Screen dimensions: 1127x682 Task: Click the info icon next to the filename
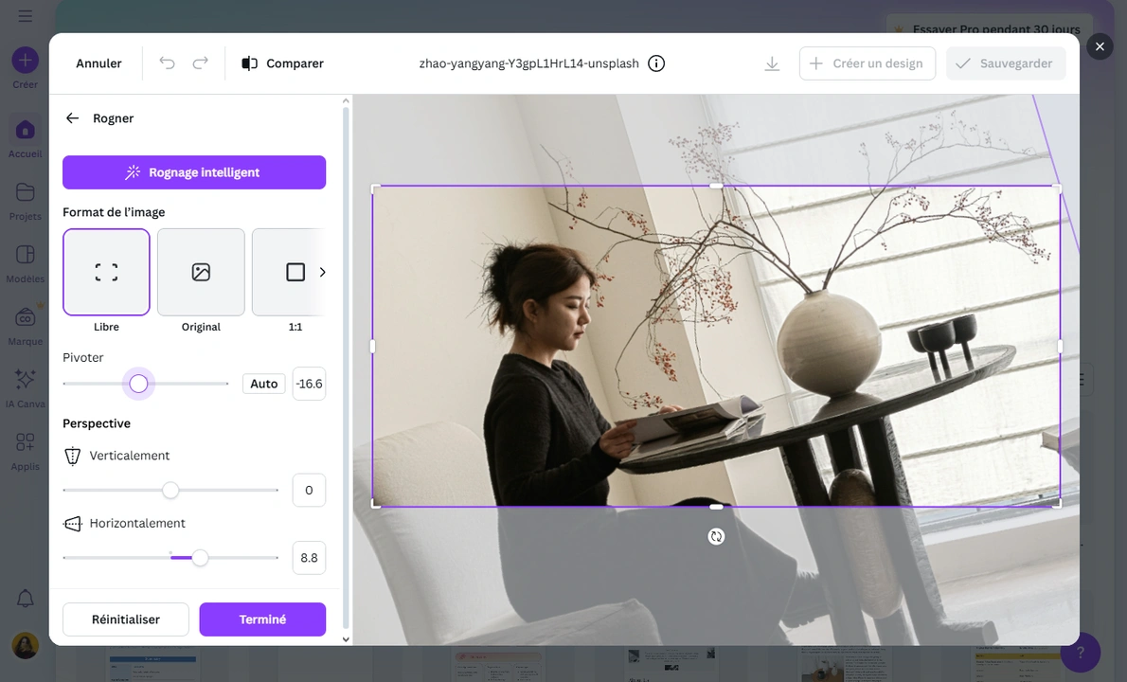(656, 63)
